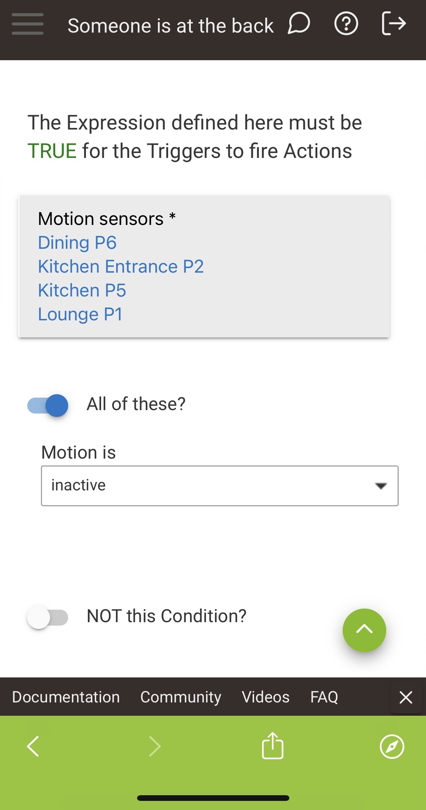Viewport: 426px width, 810px height.
Task: Click the "Someone is at the back" title
Action: click(x=170, y=26)
